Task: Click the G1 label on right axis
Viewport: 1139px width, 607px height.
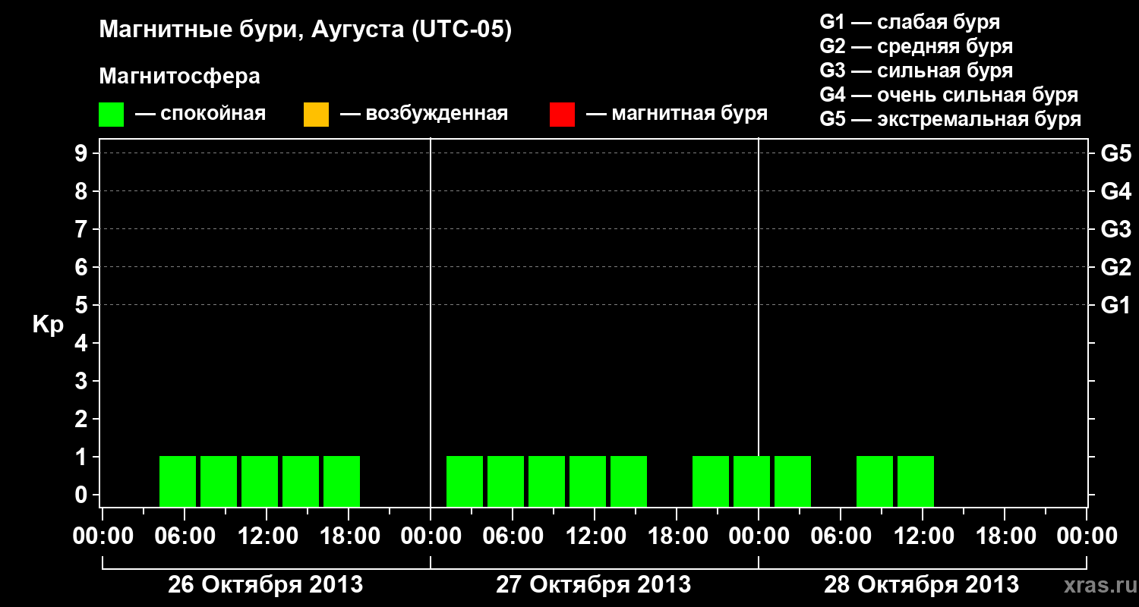Action: pos(1115,305)
